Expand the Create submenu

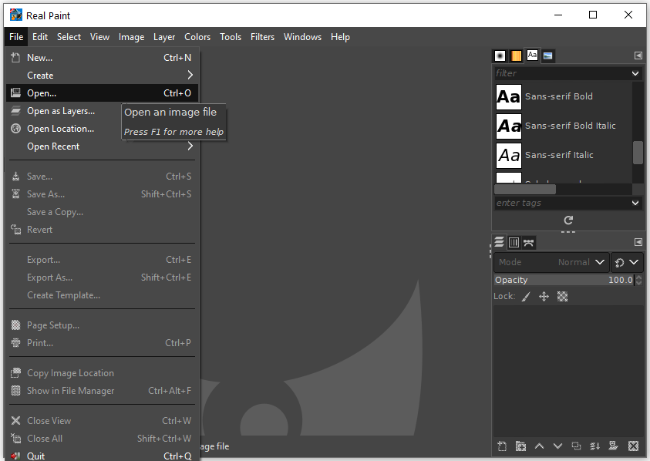(x=102, y=76)
